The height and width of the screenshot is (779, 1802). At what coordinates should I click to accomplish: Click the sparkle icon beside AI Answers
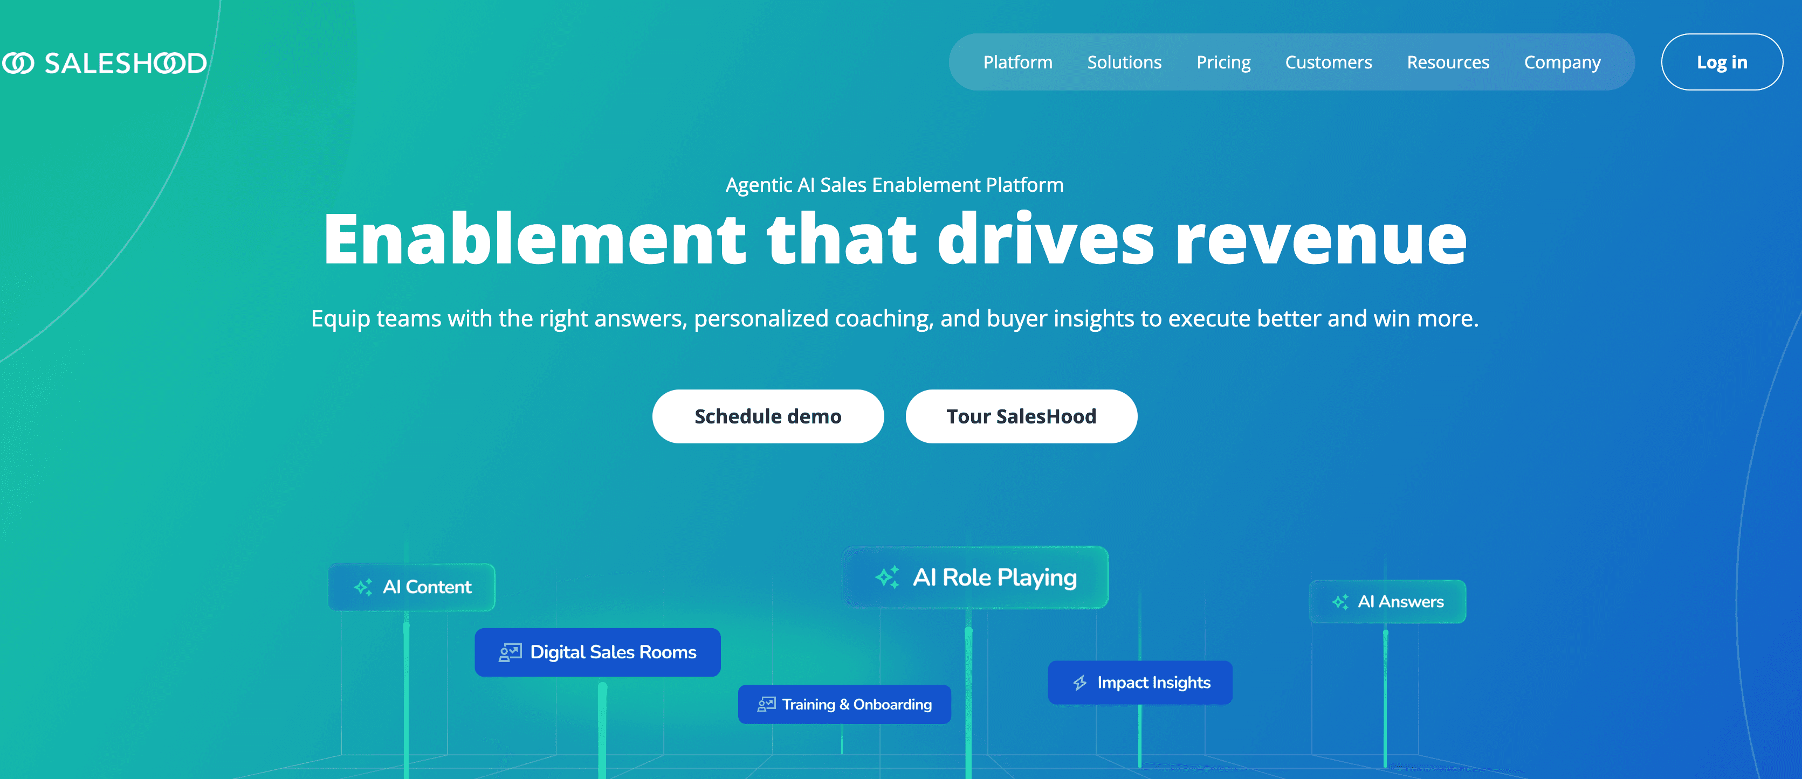(x=1339, y=602)
